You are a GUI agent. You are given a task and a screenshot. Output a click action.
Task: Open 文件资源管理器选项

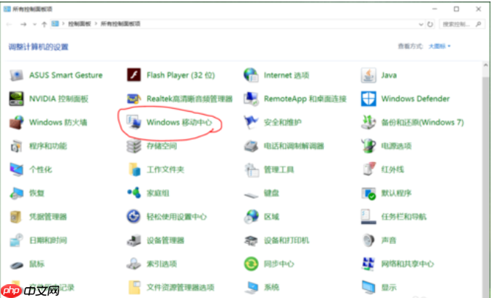coord(181,288)
